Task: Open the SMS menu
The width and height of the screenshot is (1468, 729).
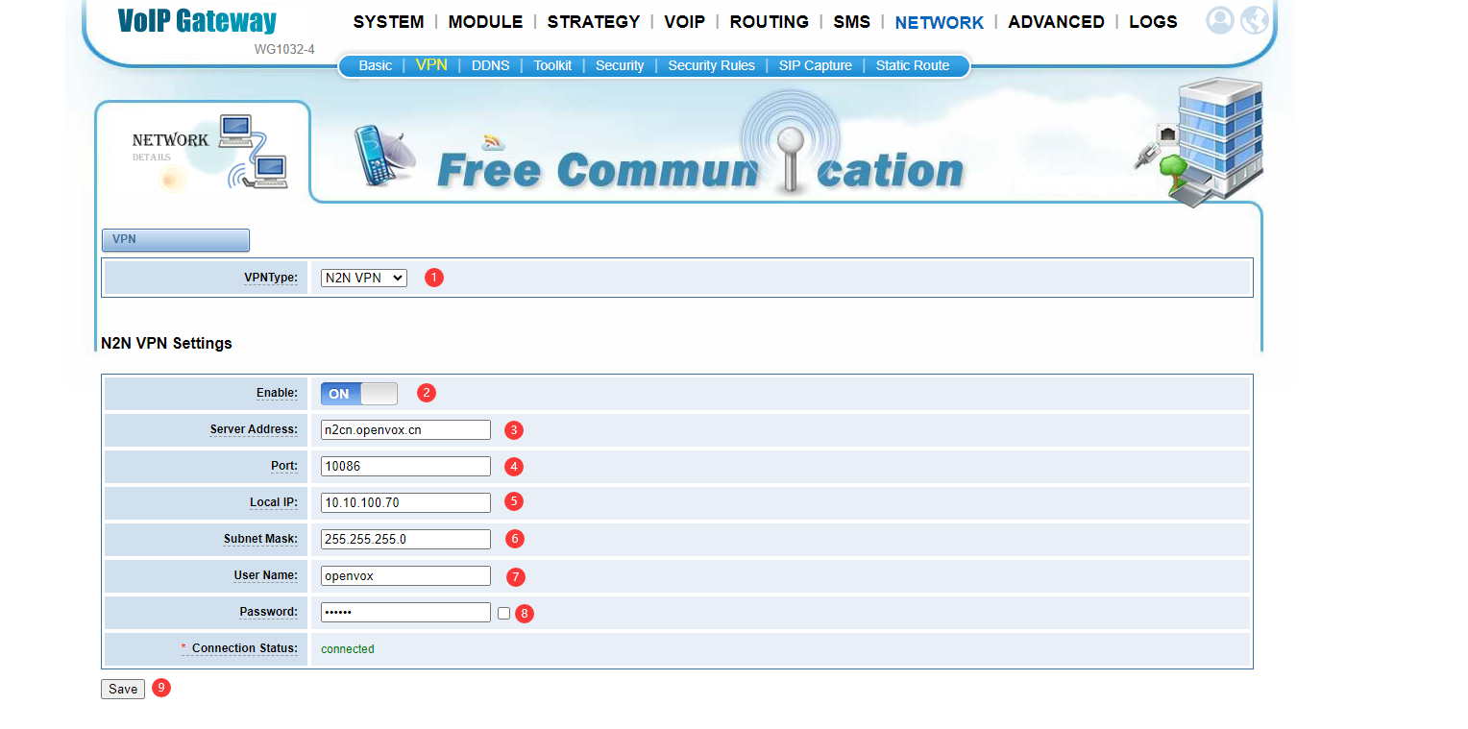Action: (852, 21)
